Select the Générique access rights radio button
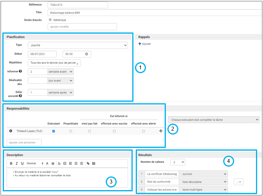The height and width of the screenshot is (196, 263). [x=50, y=20]
